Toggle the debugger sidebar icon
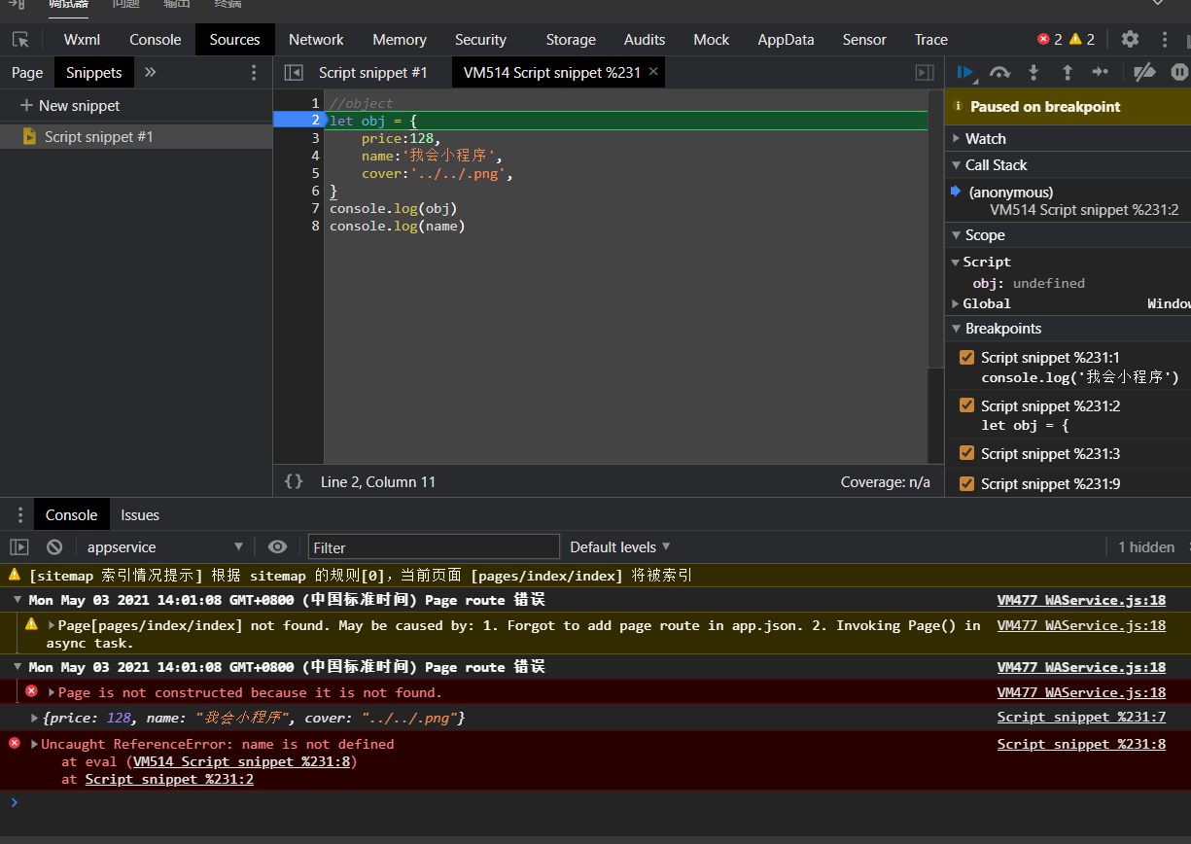Screen dimensions: 1191x844 click(925, 73)
